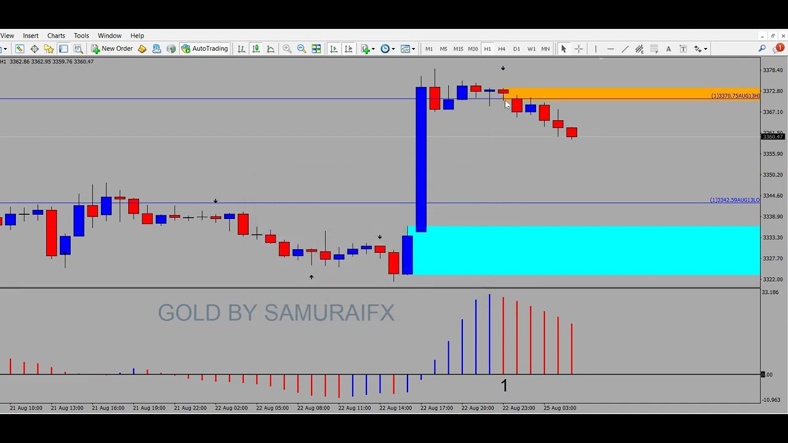
Task: Open the Strategy Tester magnifier icon
Action: click(78, 49)
